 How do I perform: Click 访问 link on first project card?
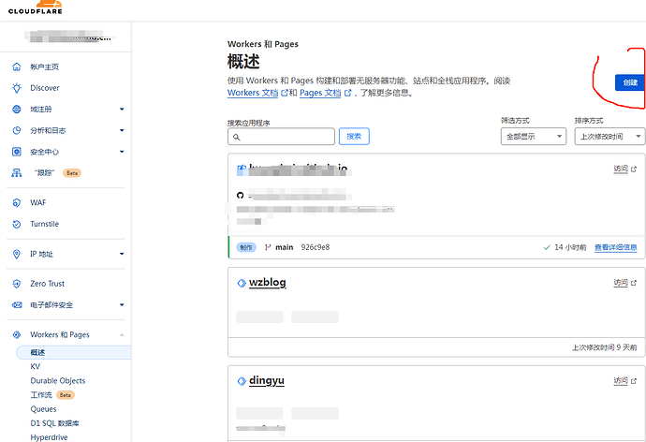[621, 169]
